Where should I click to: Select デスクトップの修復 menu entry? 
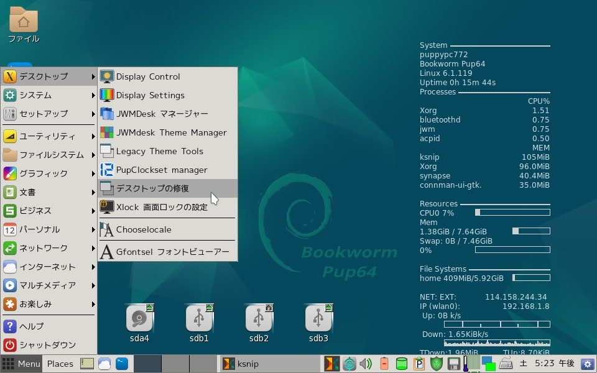[x=168, y=188]
